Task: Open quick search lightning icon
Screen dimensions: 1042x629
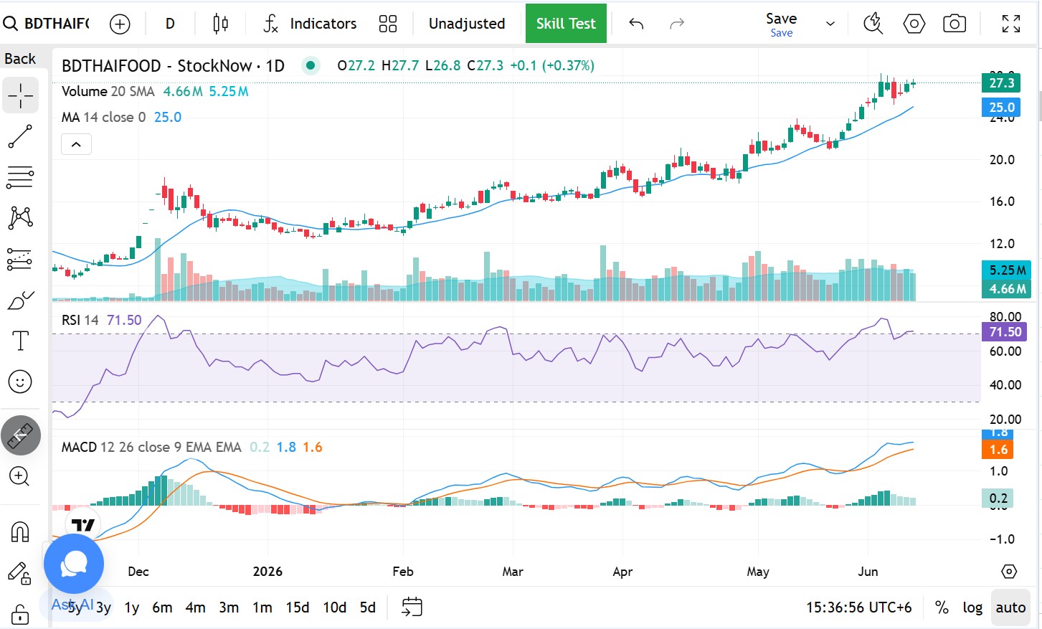Action: [x=873, y=24]
